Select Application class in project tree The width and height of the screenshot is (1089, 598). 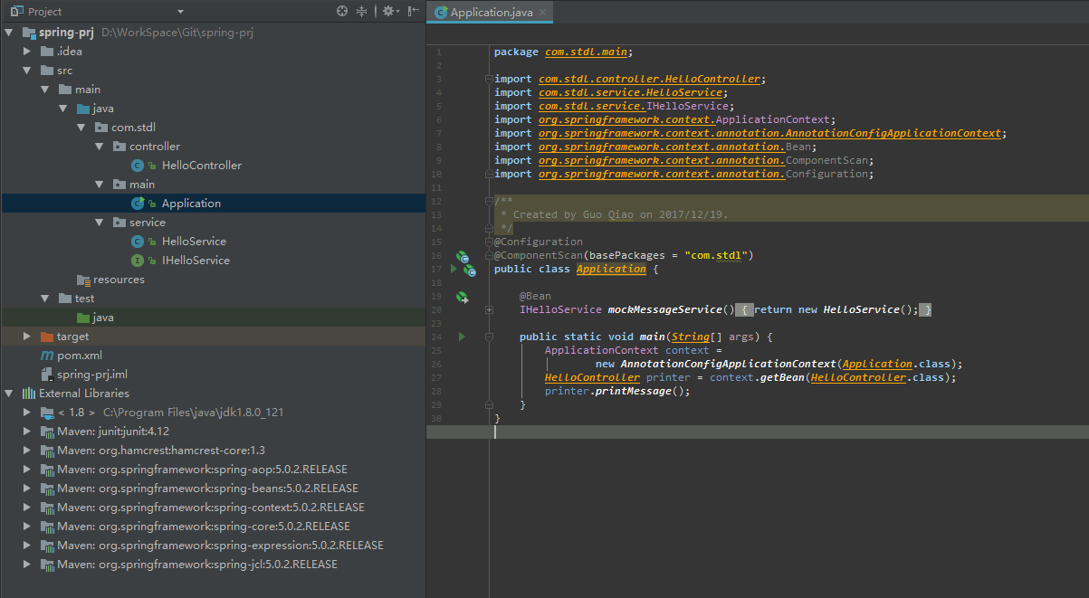(191, 204)
